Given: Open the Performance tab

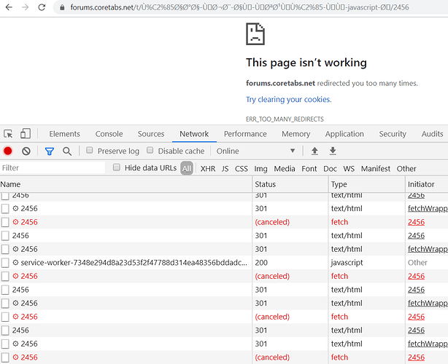Looking at the screenshot, I should click(x=245, y=134).
